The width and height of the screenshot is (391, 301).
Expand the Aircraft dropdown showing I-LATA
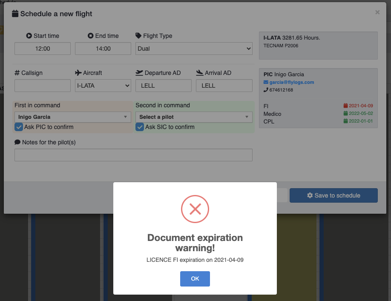(103, 86)
